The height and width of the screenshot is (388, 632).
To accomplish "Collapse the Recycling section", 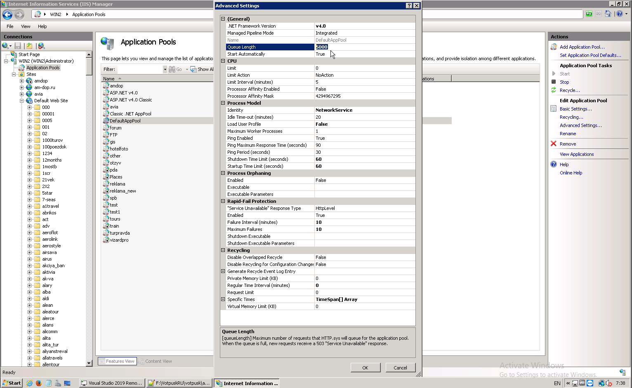I will 223,250.
